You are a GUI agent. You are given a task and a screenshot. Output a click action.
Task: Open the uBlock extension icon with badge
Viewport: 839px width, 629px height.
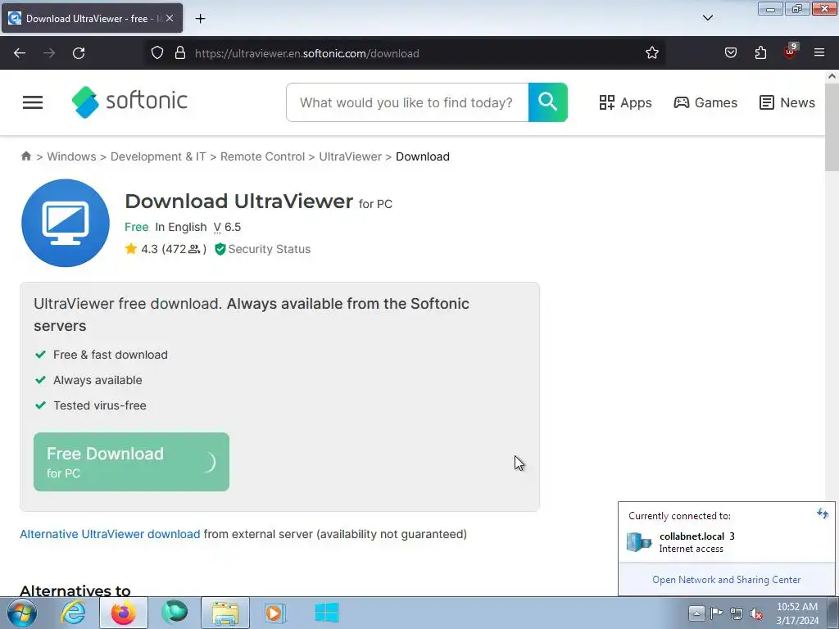coord(791,52)
